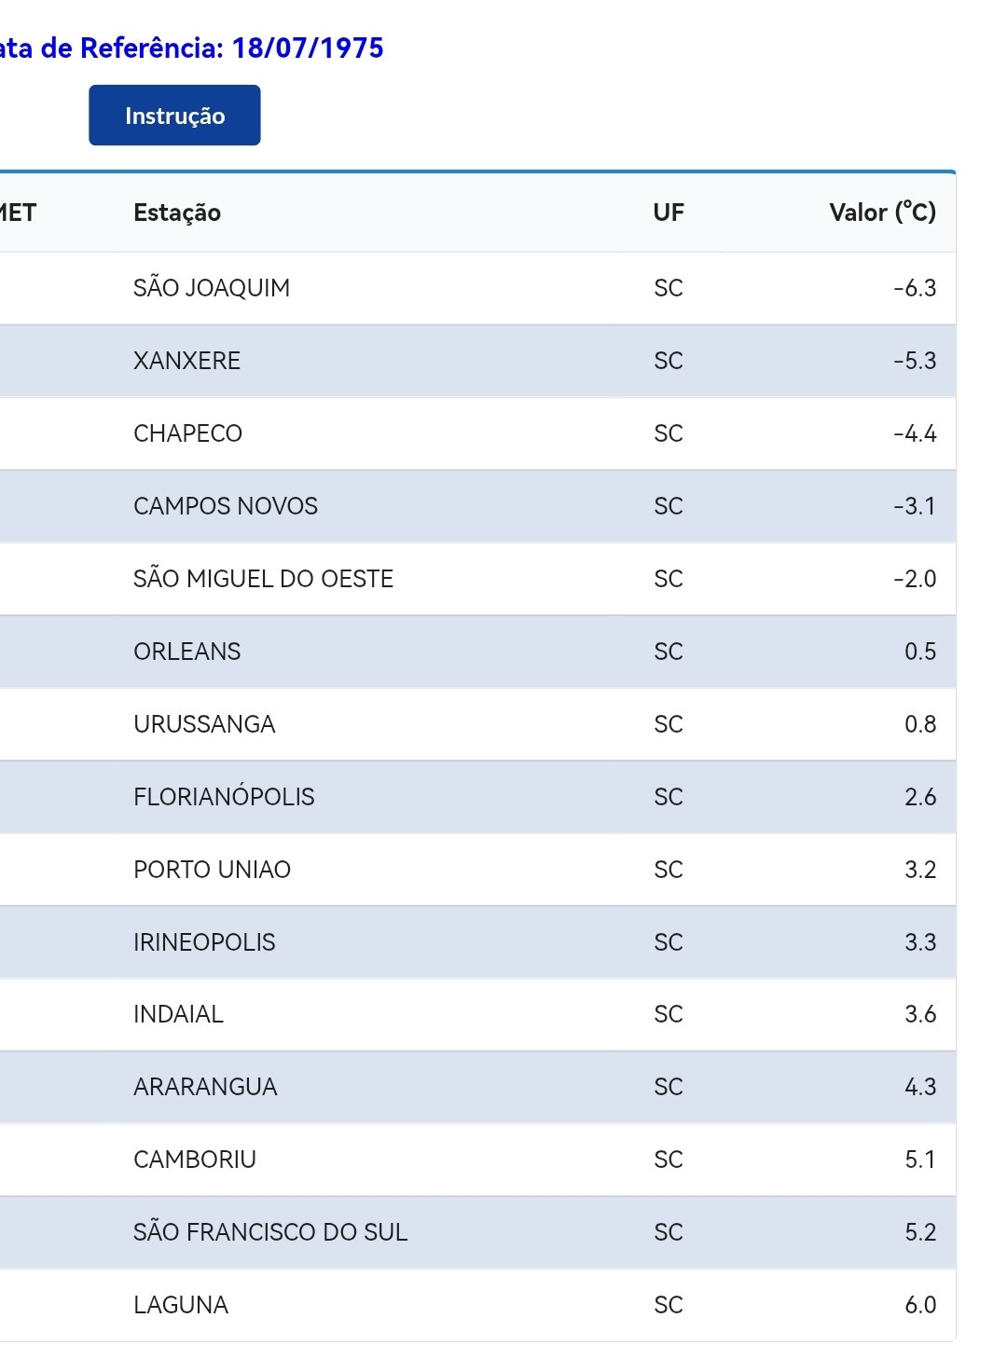Click the Data de Referência 18/07/1975 heading
This screenshot has width=1007, height=1359.
point(191,48)
